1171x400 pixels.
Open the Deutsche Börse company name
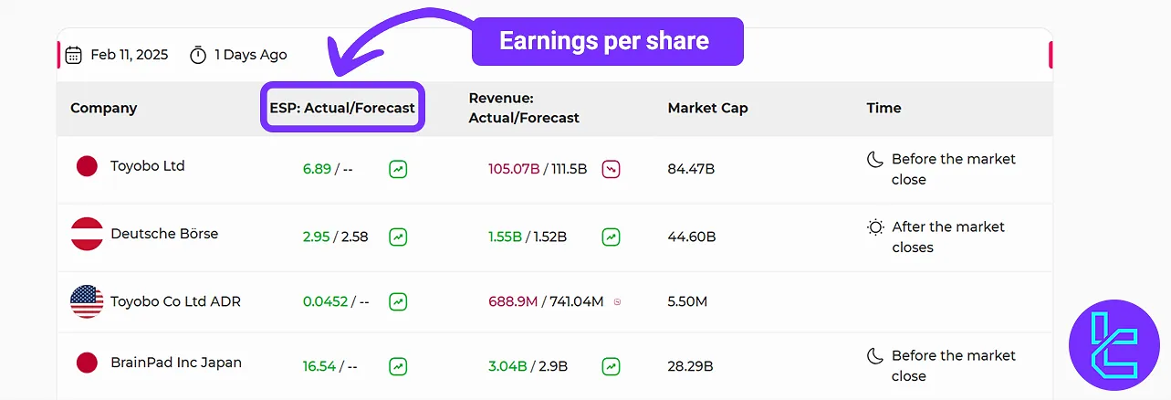[x=164, y=234]
